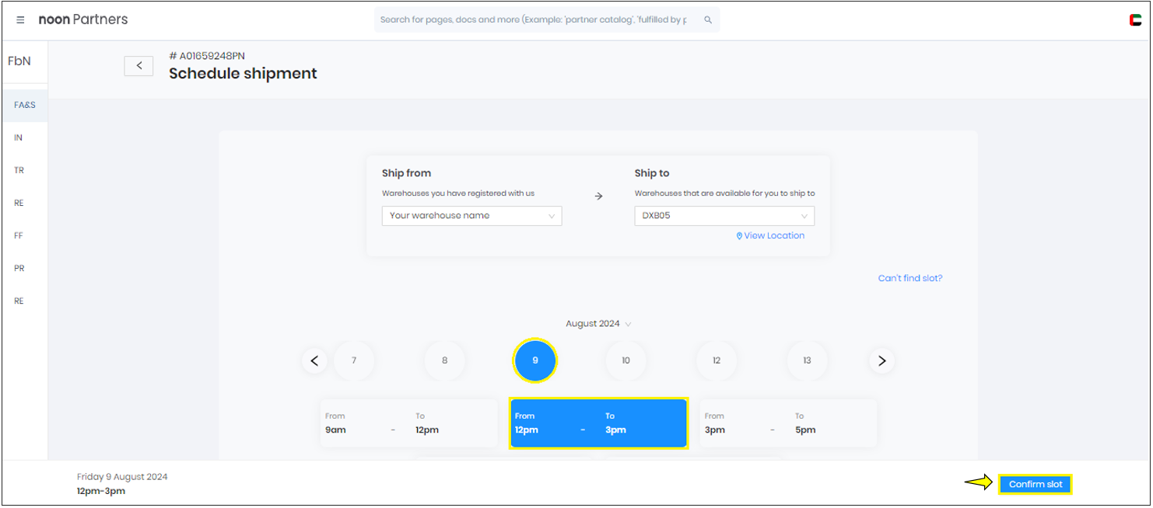The image size is (1153, 508).
Task: Click the UAE flag country icon
Action: tap(1136, 20)
